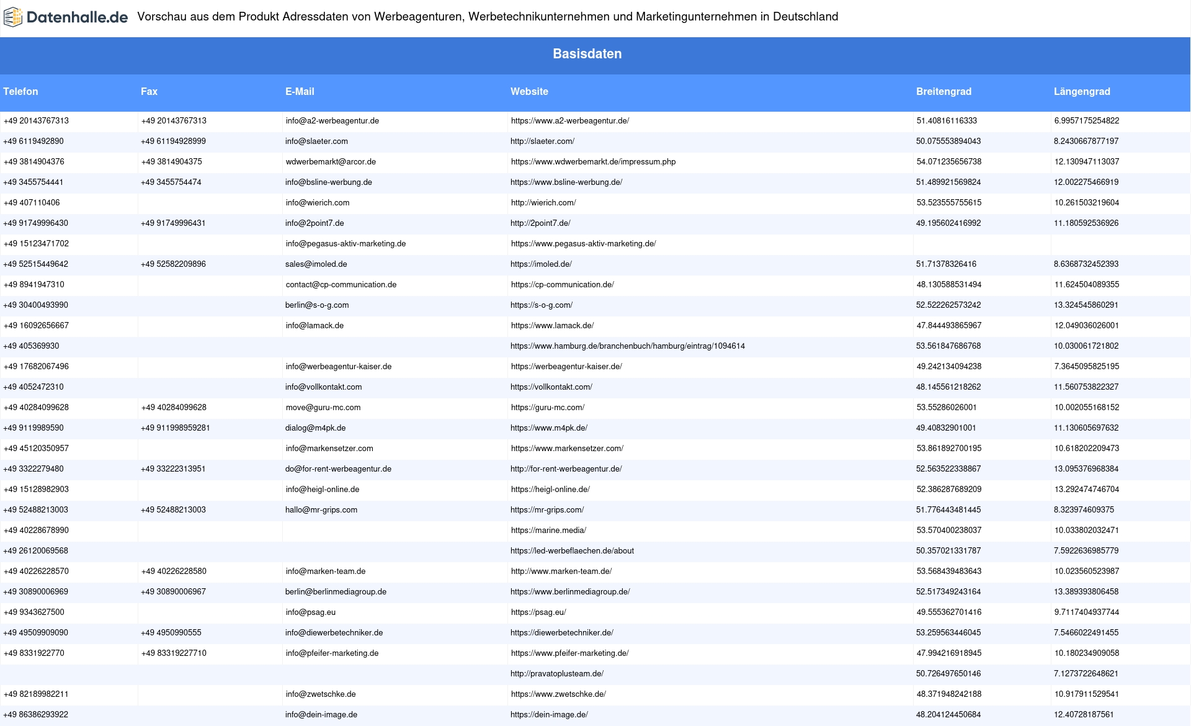Click email info@2point7.de

(314, 223)
